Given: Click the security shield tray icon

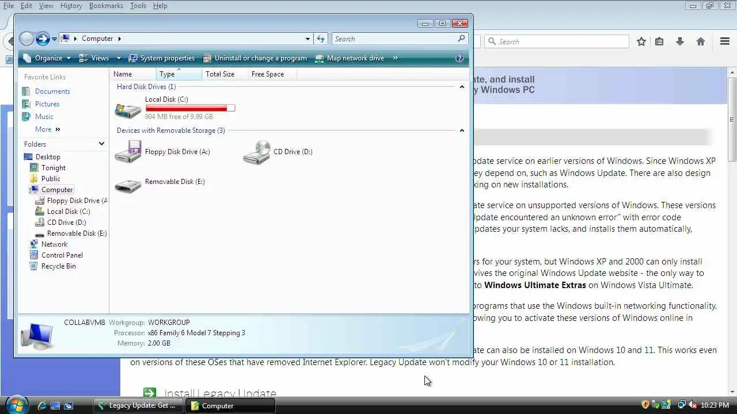Looking at the screenshot, I should pyautogui.click(x=645, y=405).
